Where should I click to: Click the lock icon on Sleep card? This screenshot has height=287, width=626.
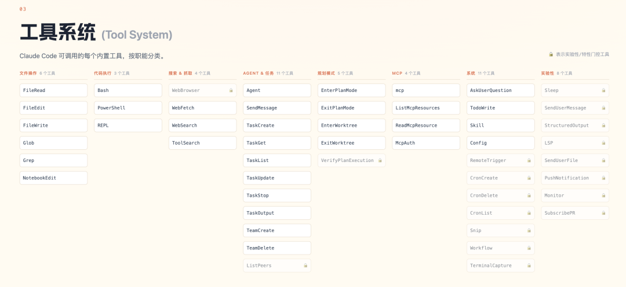pos(603,91)
